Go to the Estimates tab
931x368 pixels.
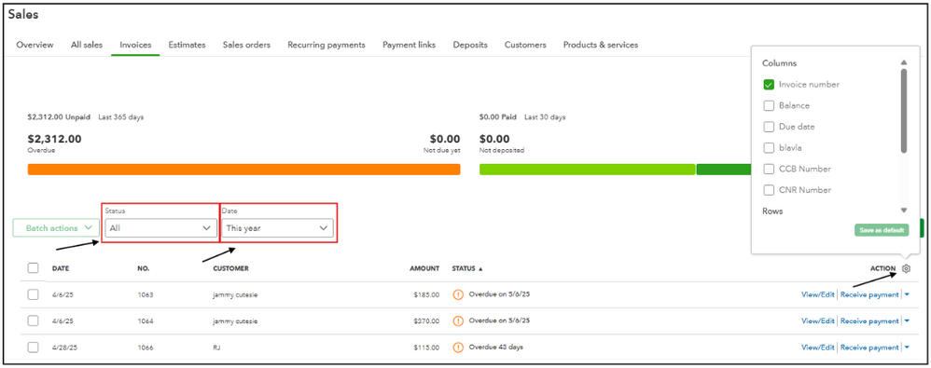(187, 45)
